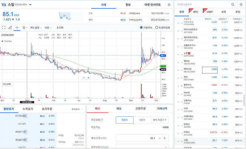Activate the crosshair plus tool
This screenshot has height=149, width=246.
tap(17, 28)
